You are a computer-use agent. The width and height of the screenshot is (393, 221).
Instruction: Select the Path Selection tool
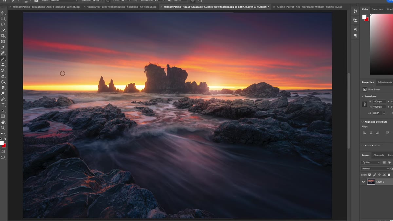pyautogui.click(x=3, y=110)
